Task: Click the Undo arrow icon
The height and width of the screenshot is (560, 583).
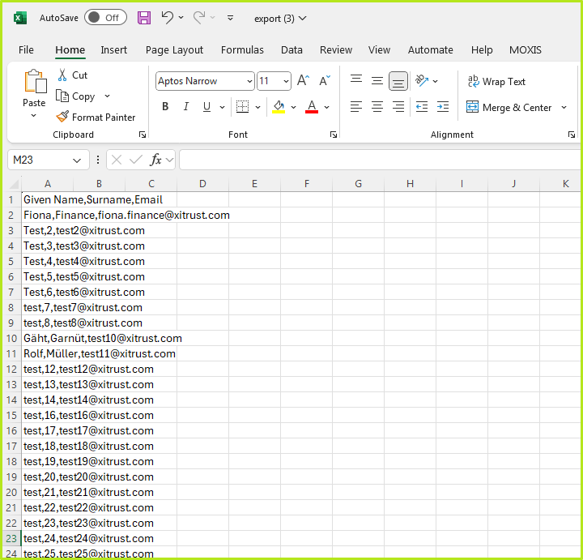Action: (167, 17)
